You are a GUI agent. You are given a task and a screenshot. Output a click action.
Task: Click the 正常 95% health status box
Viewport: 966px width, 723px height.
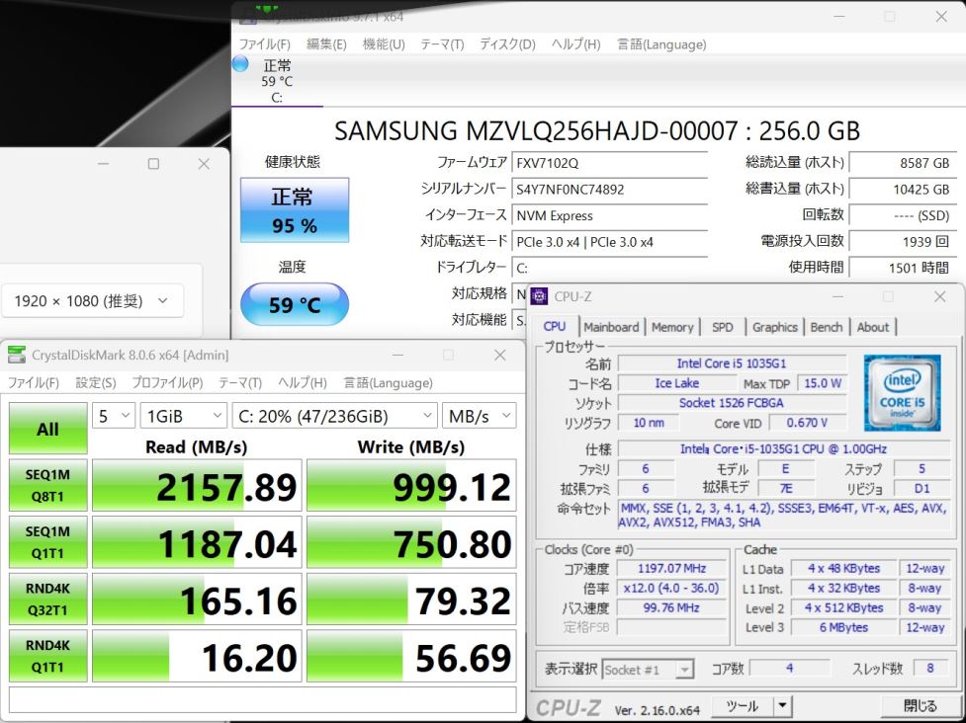295,210
